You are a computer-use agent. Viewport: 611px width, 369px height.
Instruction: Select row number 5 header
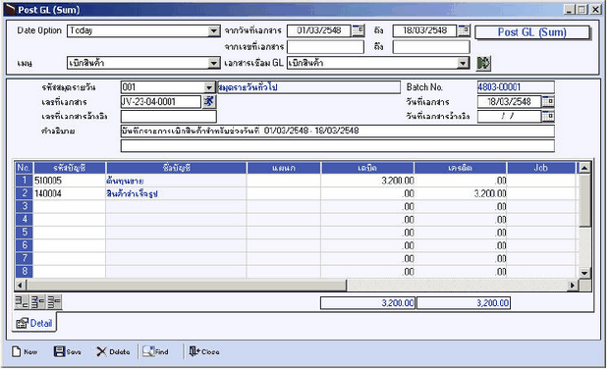tap(25, 233)
